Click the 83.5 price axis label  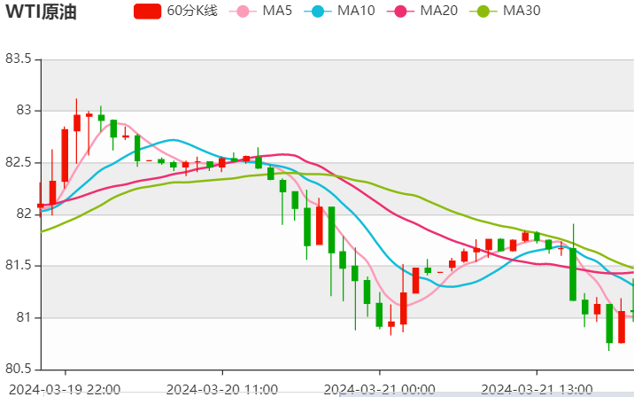pos(18,59)
